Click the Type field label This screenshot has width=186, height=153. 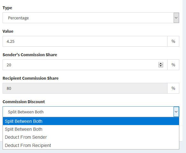coord(7,8)
